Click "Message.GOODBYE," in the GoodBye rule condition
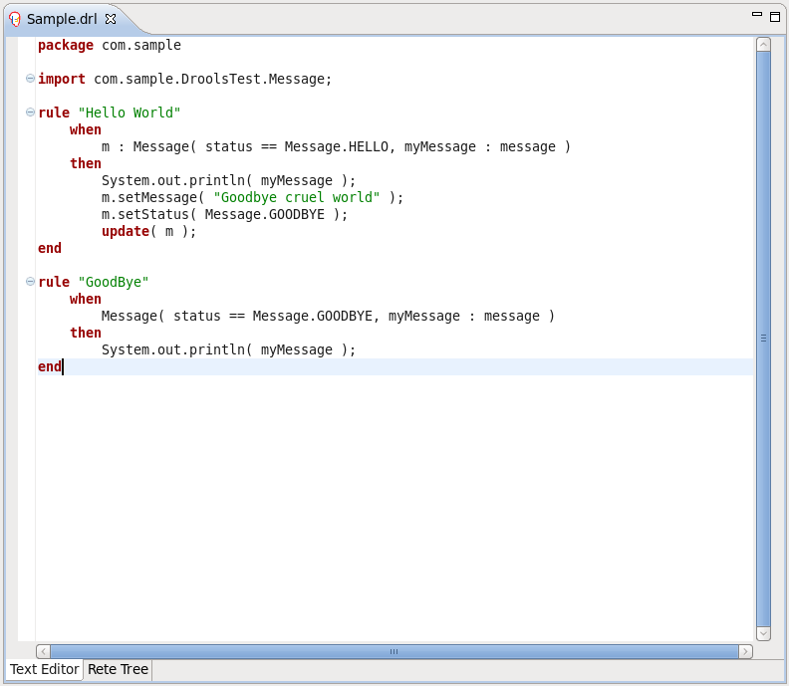The width and height of the screenshot is (789, 686). pyautogui.click(x=316, y=316)
